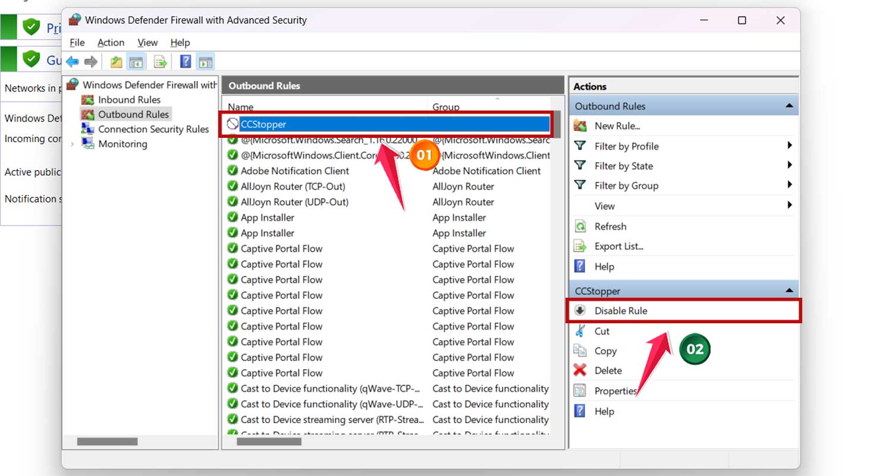Open the Filter by Profile submenu
Image resolution: width=892 pixels, height=476 pixels.
point(789,146)
